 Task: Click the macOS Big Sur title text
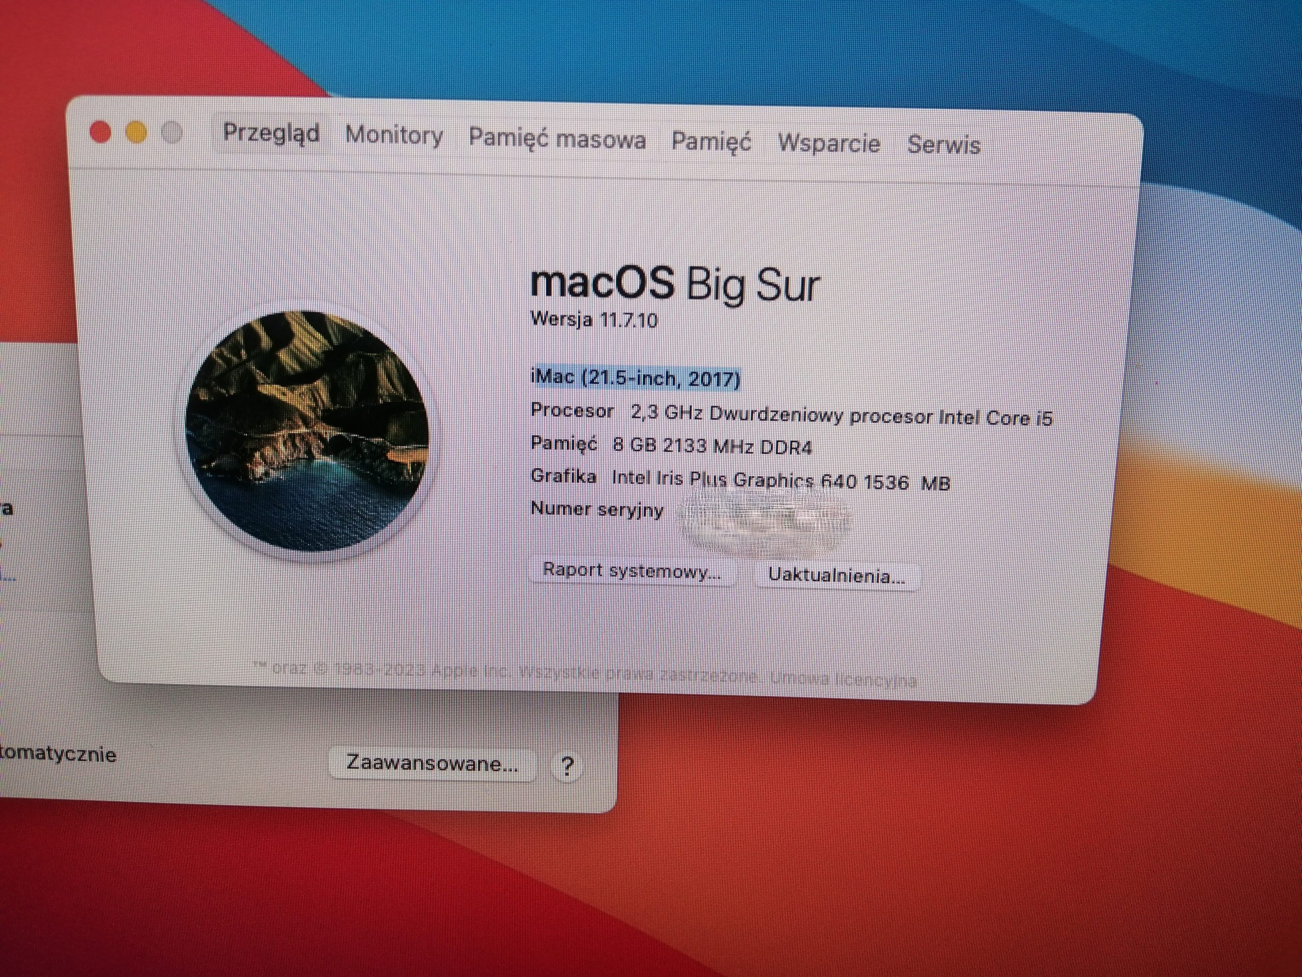coord(674,284)
